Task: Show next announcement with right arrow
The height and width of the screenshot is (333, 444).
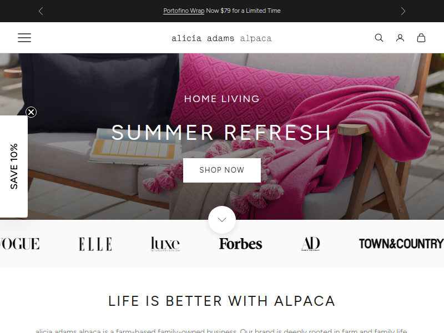Action: click(x=403, y=11)
